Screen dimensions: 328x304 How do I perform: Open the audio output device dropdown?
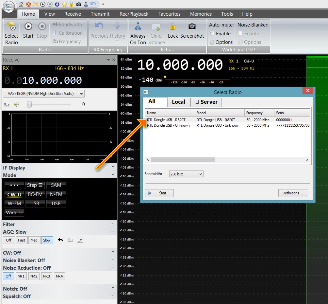(44, 94)
